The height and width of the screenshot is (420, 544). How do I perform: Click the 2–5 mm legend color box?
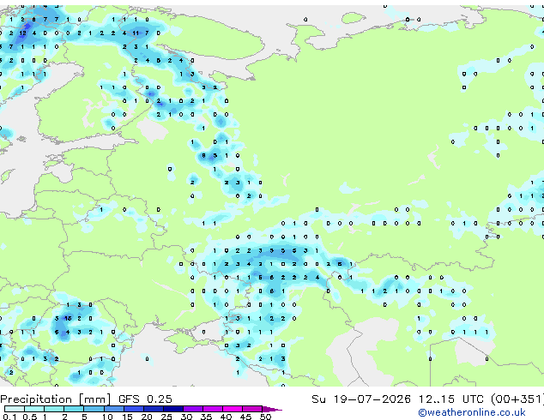74,409
